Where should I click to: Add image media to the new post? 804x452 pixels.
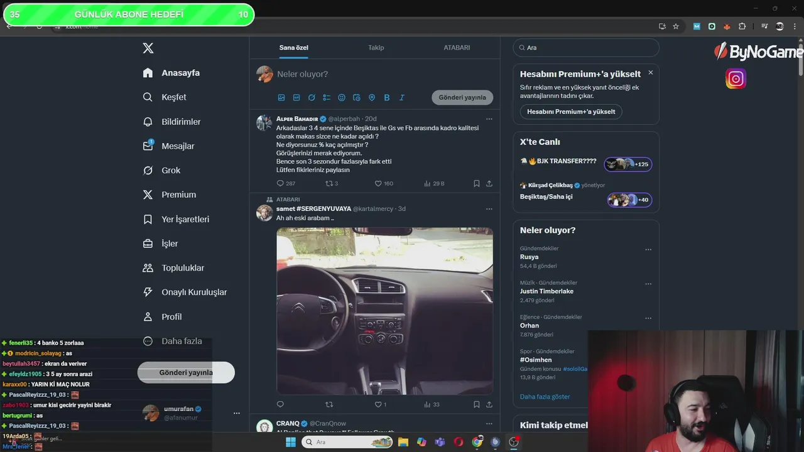[x=281, y=97]
